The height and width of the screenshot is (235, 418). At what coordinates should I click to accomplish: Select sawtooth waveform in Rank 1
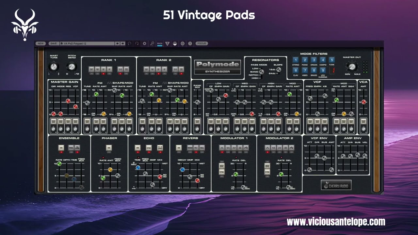point(120,69)
